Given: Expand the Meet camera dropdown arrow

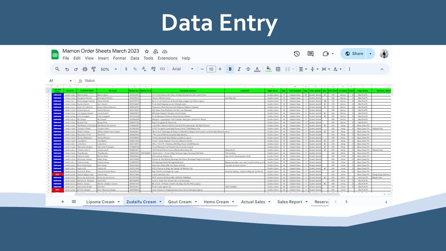Looking at the screenshot, I should point(333,54).
